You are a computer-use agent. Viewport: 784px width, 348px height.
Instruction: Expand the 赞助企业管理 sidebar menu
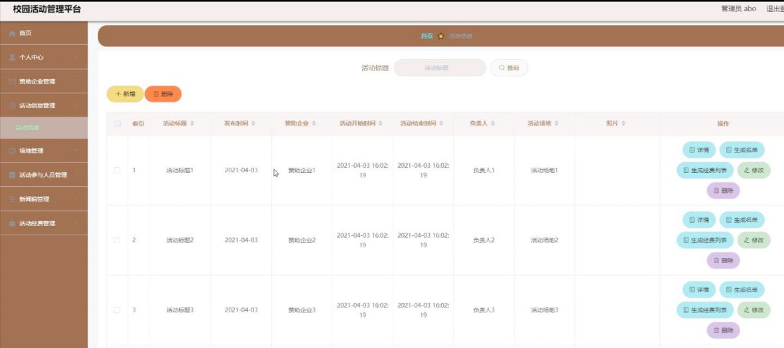pos(44,82)
